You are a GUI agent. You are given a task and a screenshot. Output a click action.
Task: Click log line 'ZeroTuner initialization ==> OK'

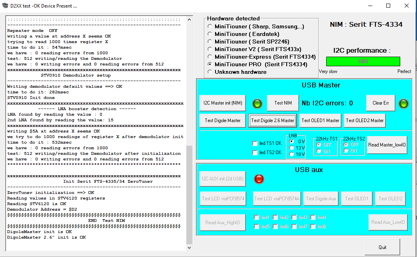[x=51, y=192]
